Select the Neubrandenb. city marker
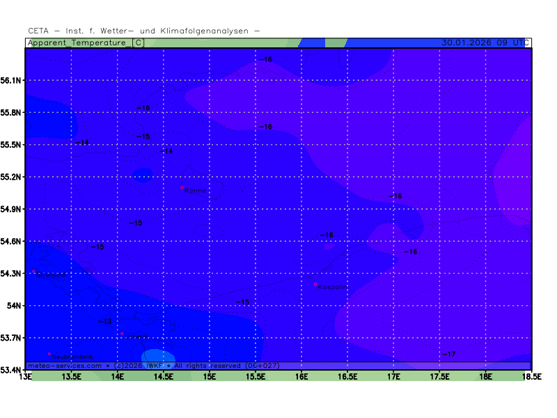 point(49,354)
